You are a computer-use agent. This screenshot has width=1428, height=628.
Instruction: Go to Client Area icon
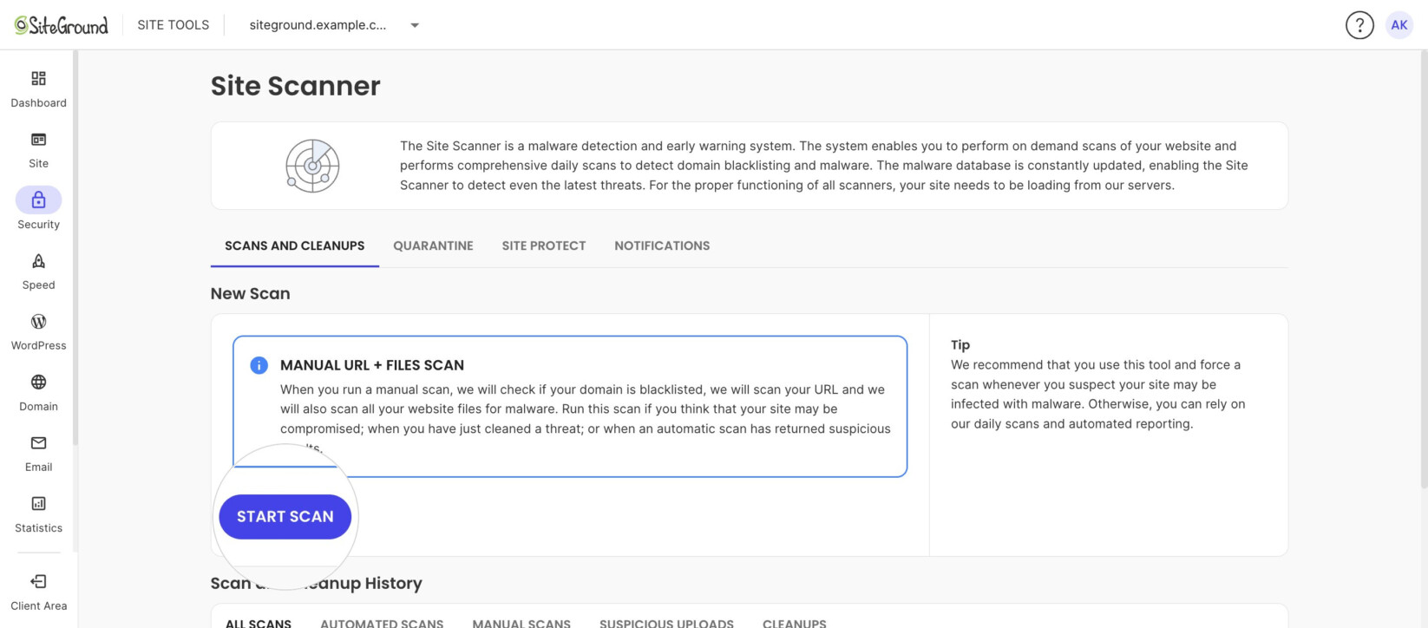[38, 582]
